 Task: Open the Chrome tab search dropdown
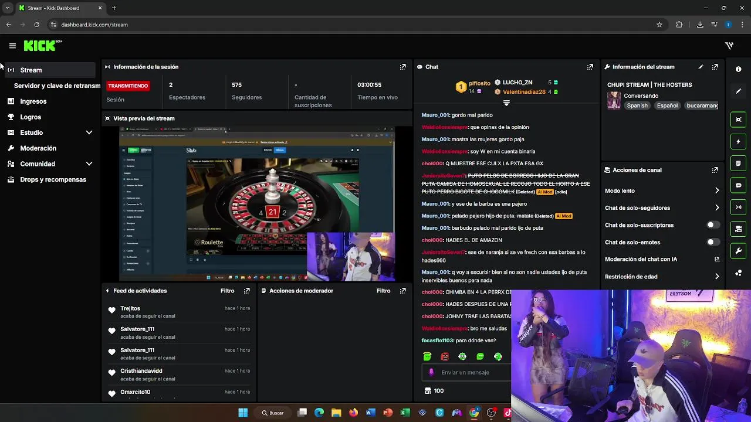(8, 8)
